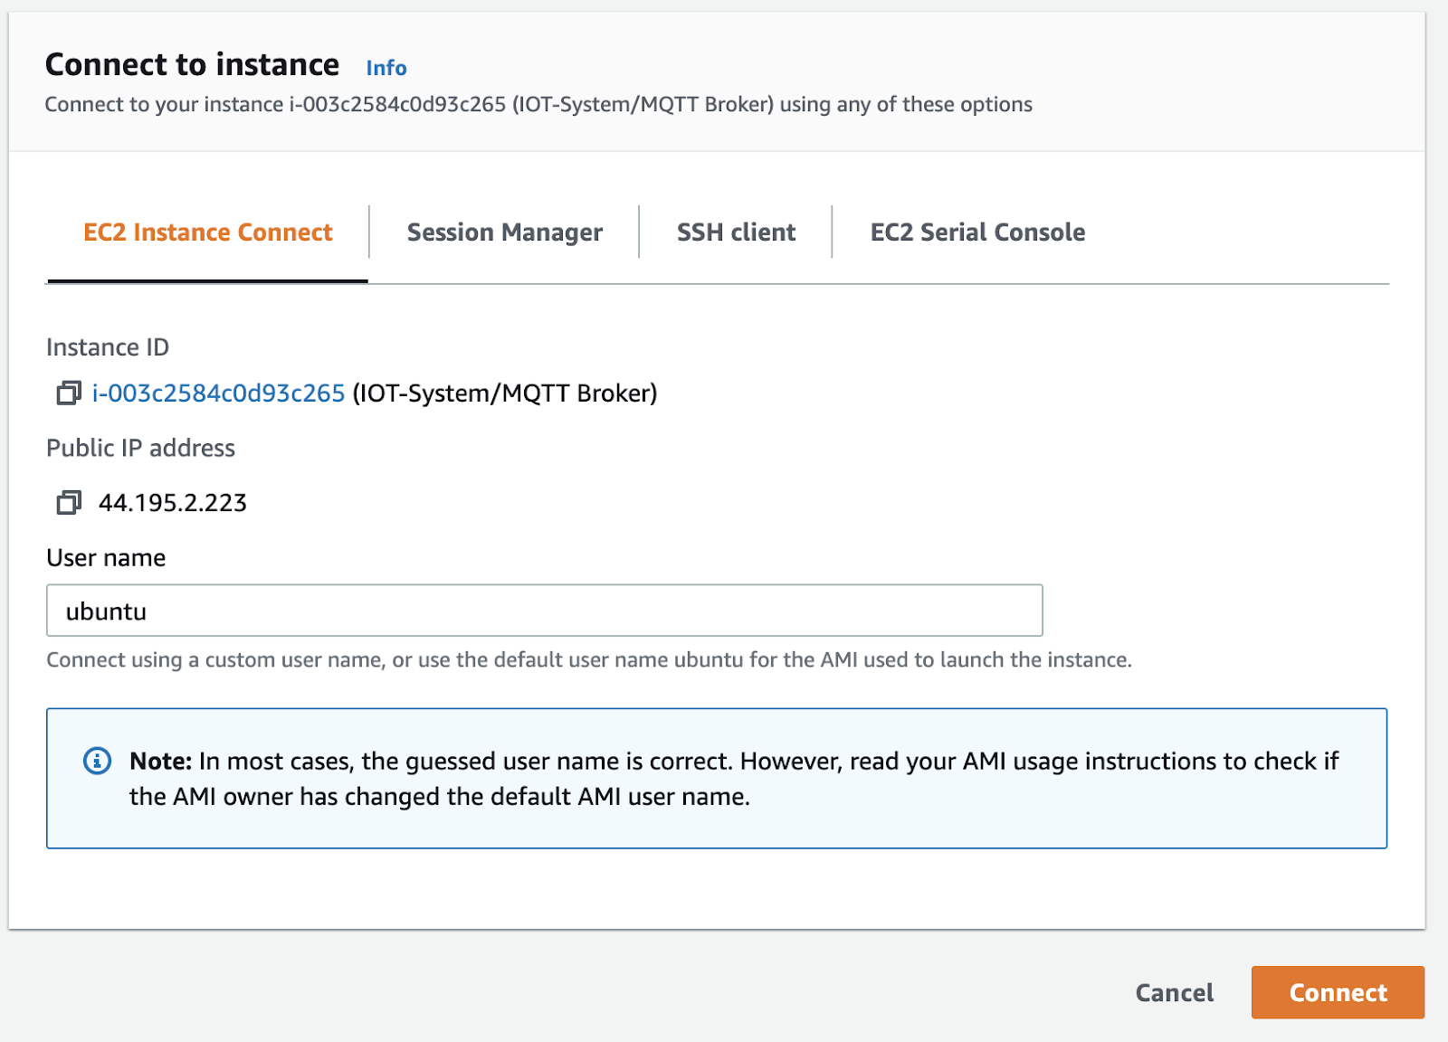Click the info icon in the note box
The height and width of the screenshot is (1042, 1448).
97,762
